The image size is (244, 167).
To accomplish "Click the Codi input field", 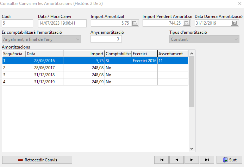I will click(18, 23).
